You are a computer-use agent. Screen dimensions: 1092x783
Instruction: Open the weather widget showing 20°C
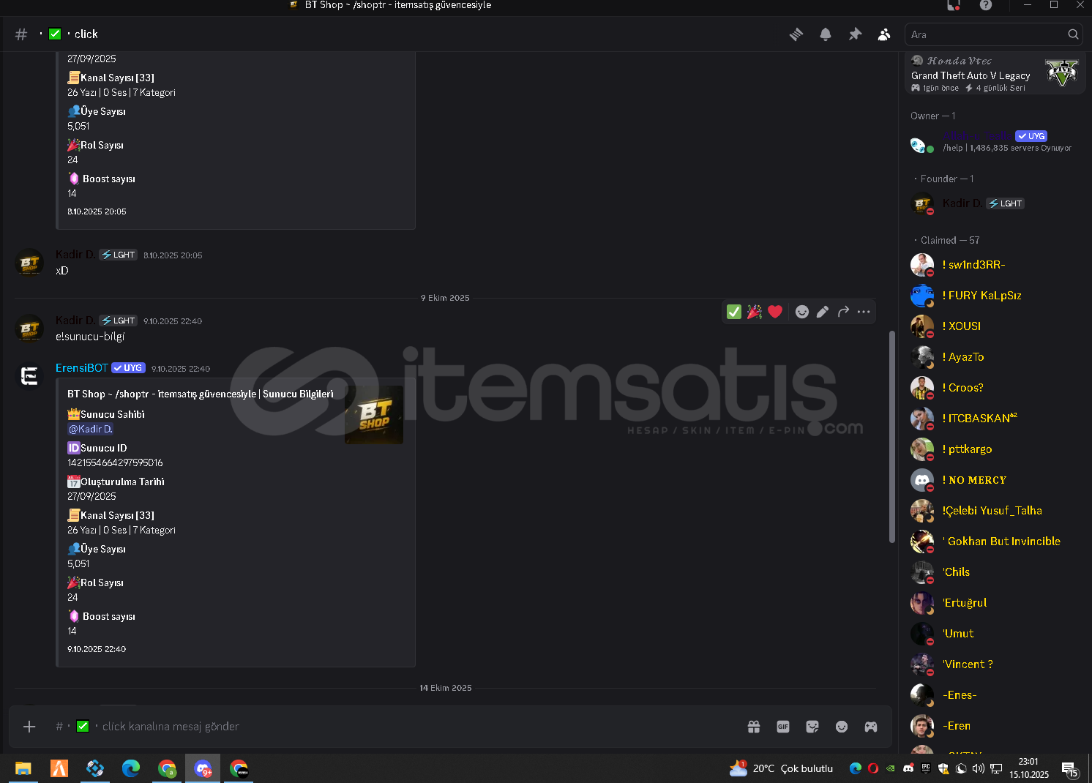[781, 768]
